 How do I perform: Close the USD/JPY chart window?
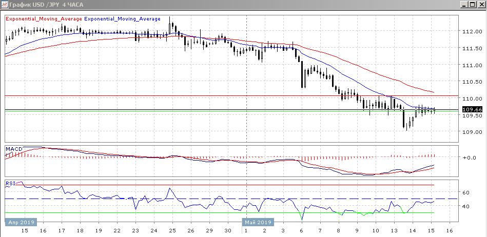[481, 5]
